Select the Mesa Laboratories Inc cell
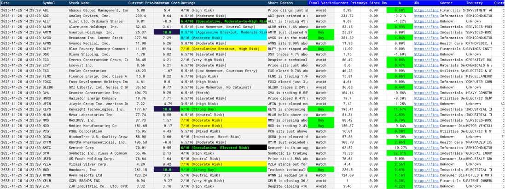This screenshot has height=189, width=505. coord(98,115)
